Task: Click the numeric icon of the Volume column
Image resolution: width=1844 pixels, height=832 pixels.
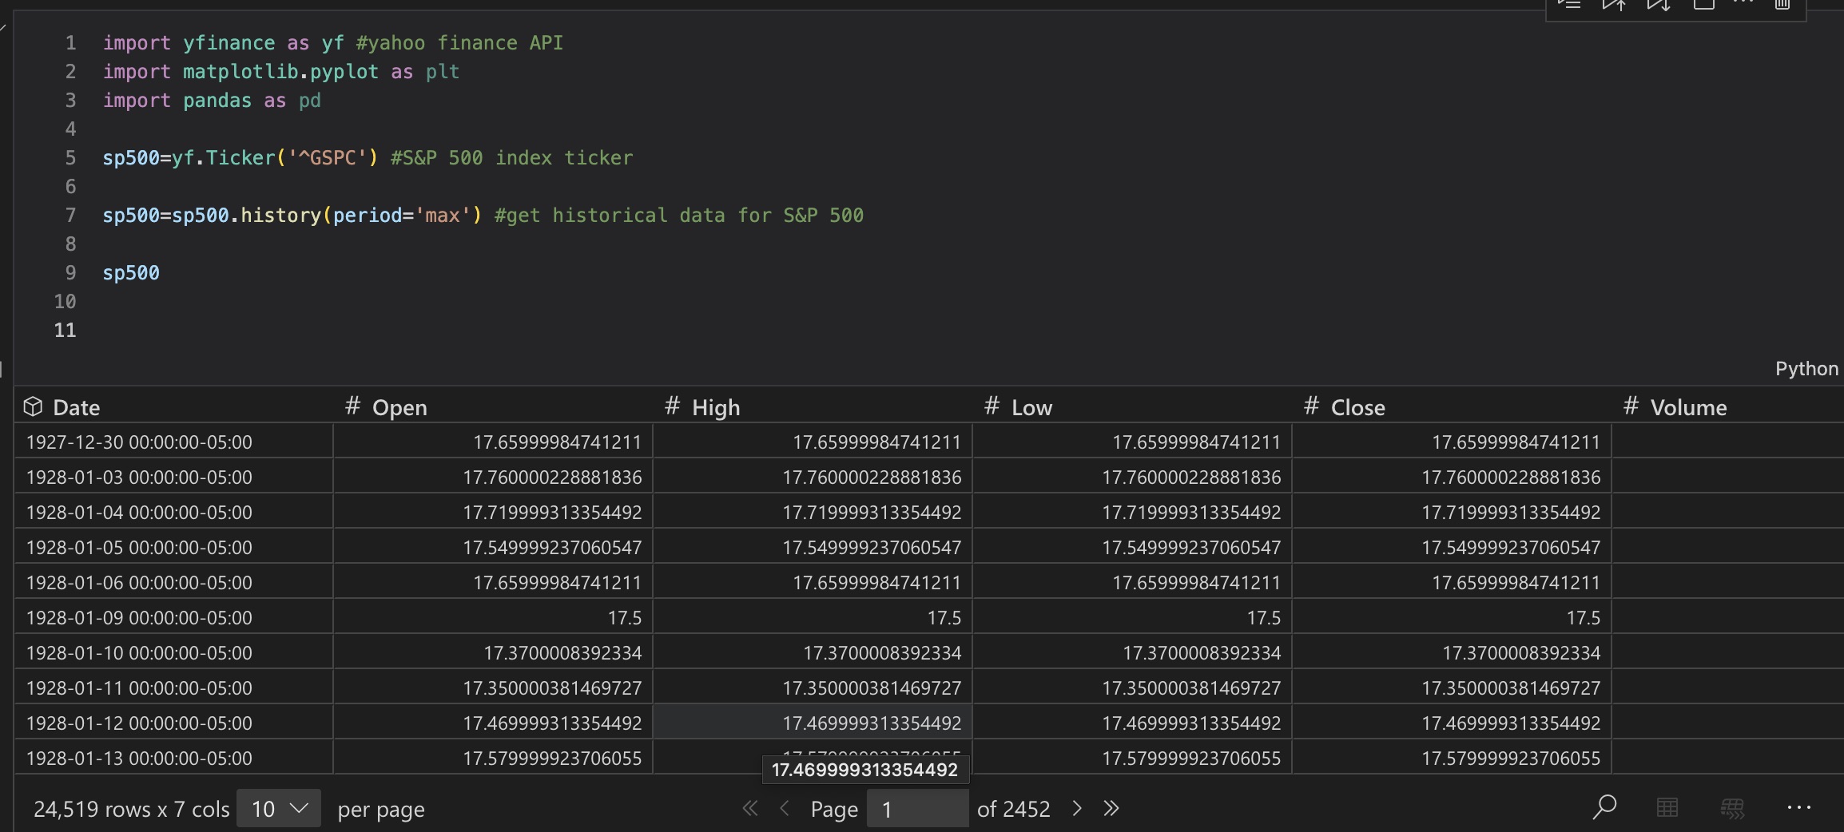Action: tap(1631, 406)
